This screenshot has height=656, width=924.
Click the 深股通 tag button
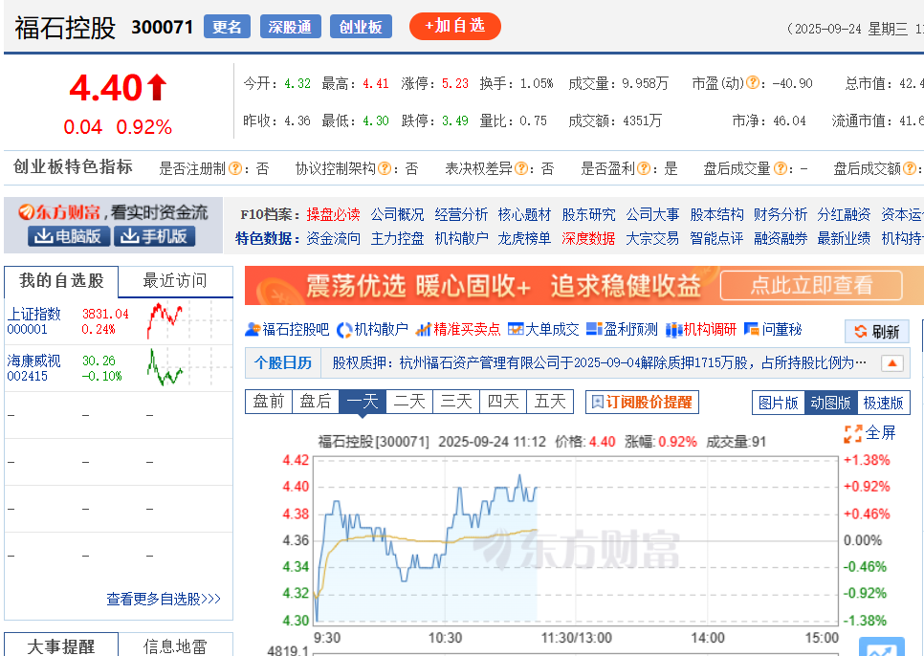pyautogui.click(x=291, y=27)
